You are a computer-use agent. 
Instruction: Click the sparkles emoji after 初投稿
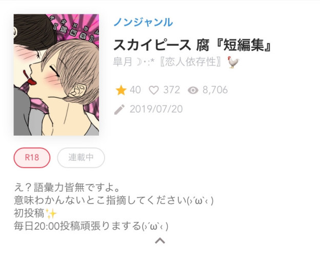(x=51, y=214)
